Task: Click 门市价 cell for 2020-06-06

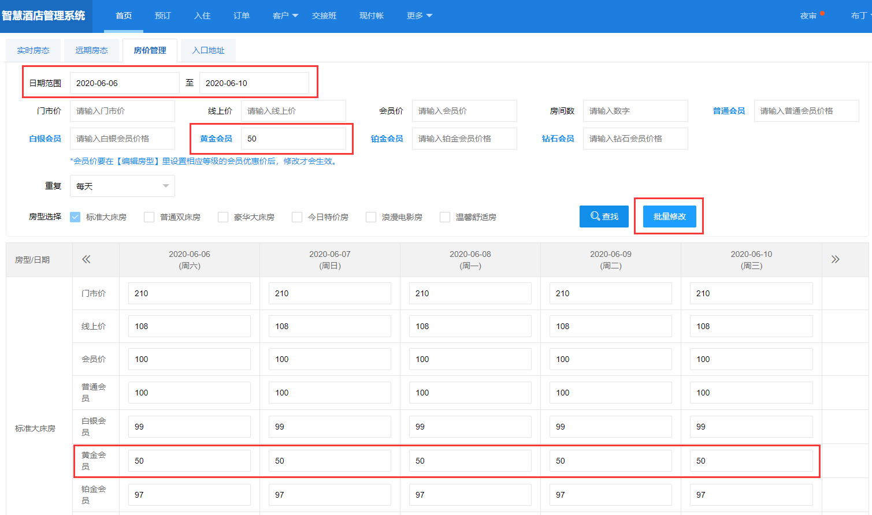Action: coord(190,293)
